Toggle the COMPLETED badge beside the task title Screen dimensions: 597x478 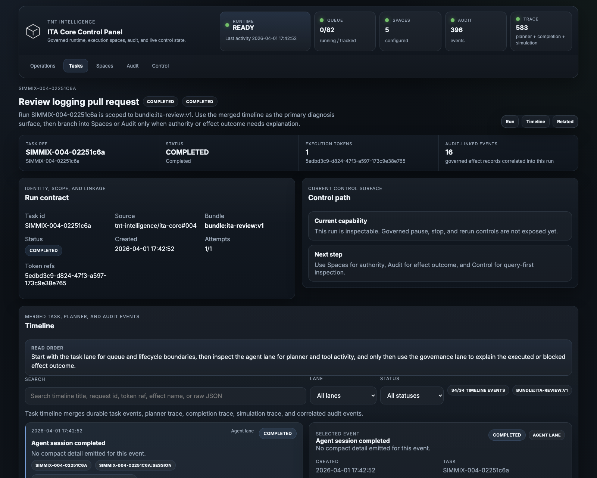pyautogui.click(x=160, y=102)
